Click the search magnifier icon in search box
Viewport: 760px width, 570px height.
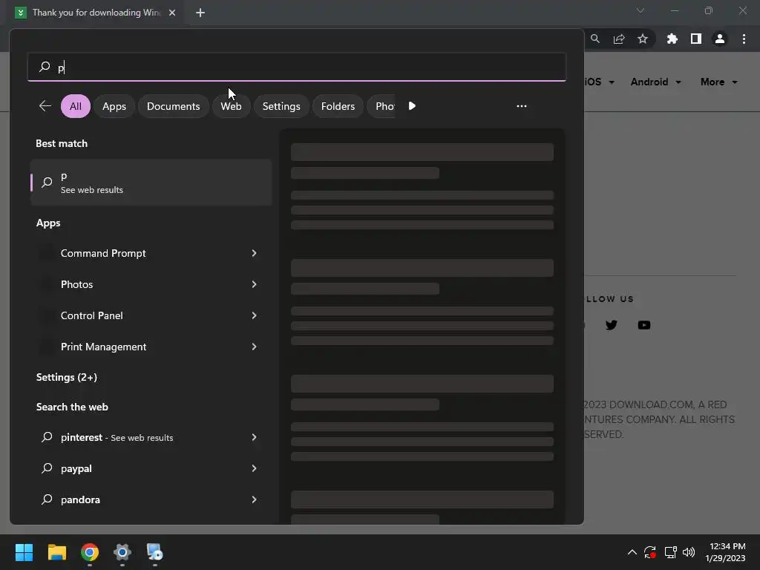tap(45, 66)
